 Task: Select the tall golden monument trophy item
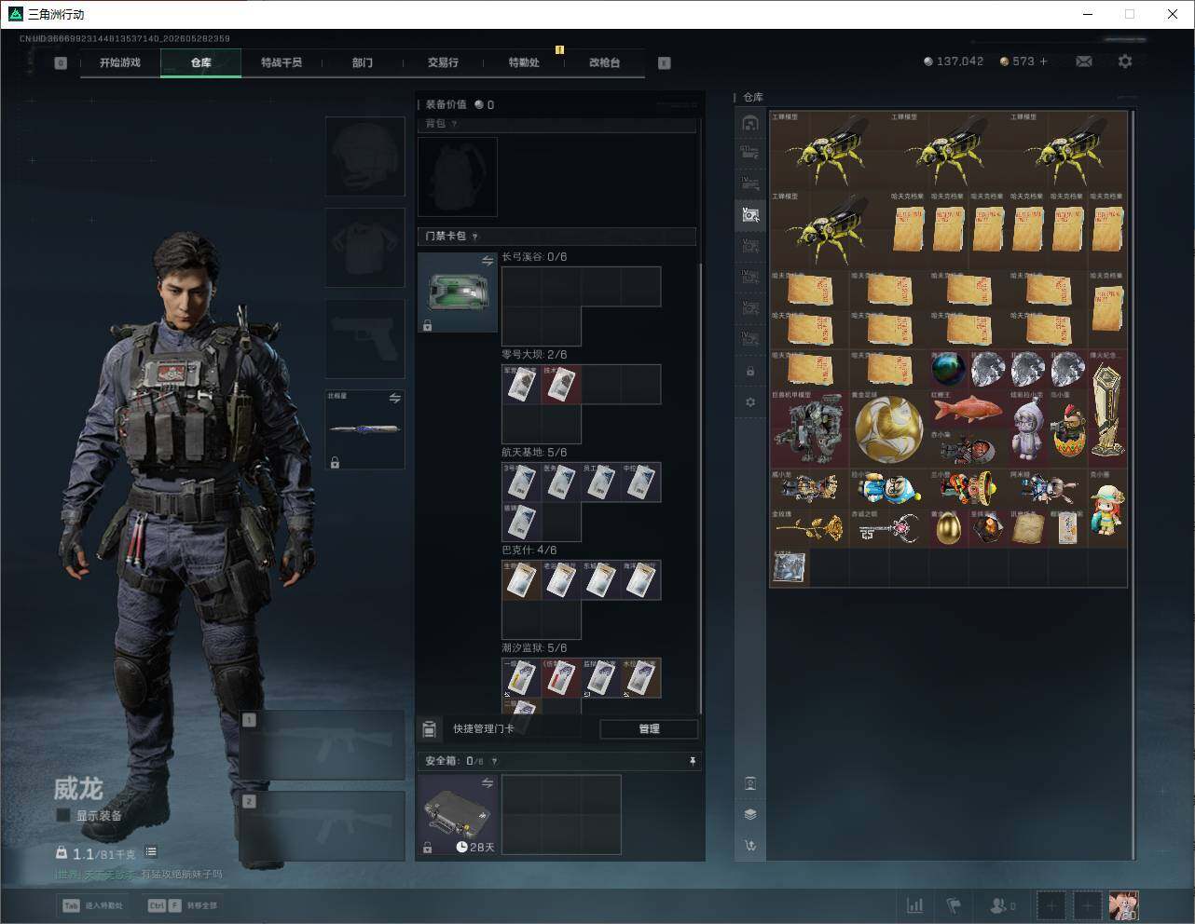pos(1107,408)
